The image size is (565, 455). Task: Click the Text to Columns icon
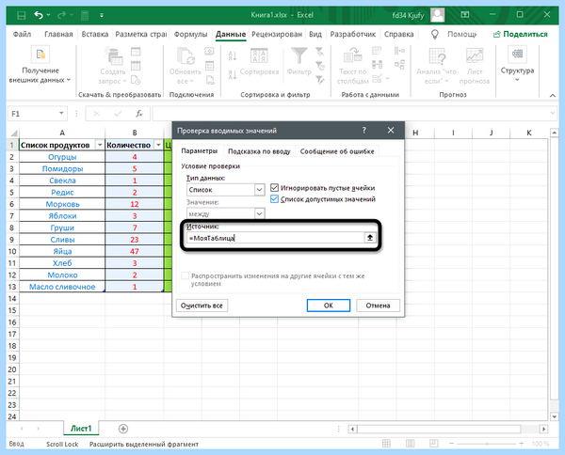tap(353, 55)
